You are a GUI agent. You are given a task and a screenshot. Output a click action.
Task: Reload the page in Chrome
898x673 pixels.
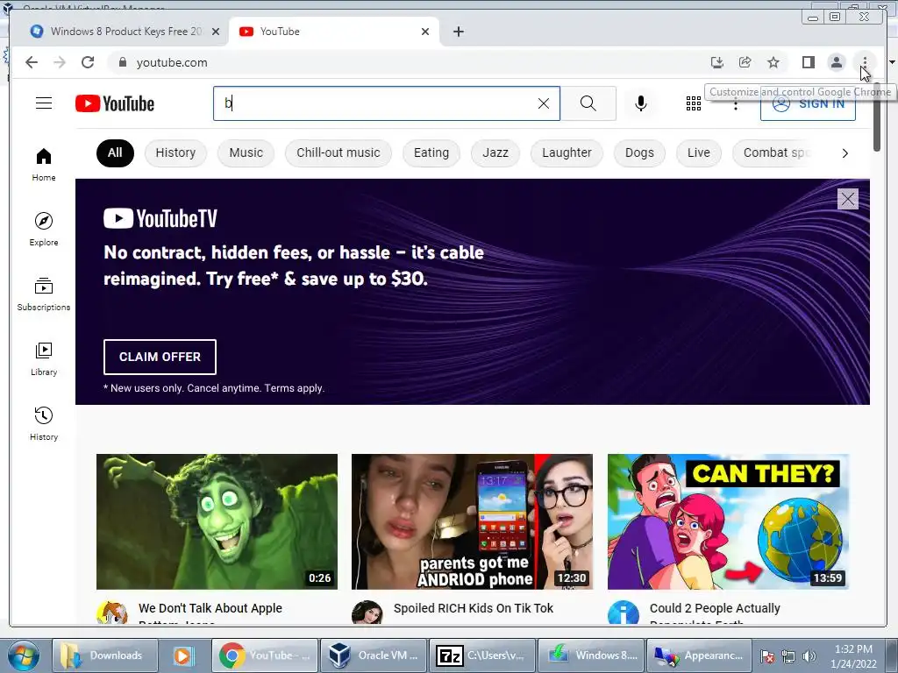(x=88, y=62)
